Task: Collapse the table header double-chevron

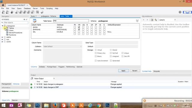Action: [x=137, y=21]
